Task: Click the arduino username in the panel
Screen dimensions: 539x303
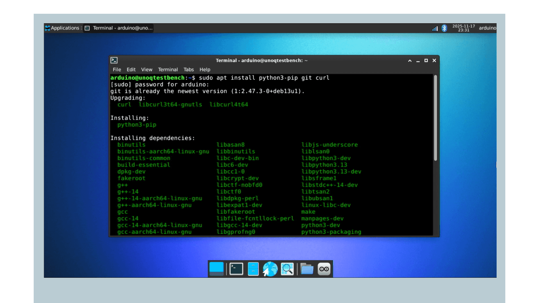Action: click(488, 28)
